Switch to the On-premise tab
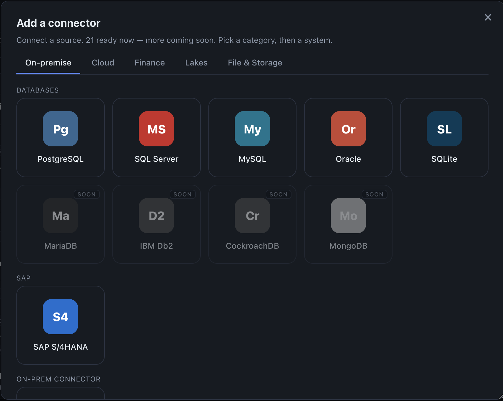 (x=48, y=63)
